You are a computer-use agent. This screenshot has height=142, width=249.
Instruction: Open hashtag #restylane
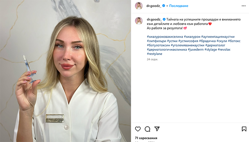pyautogui.click(x=154, y=54)
